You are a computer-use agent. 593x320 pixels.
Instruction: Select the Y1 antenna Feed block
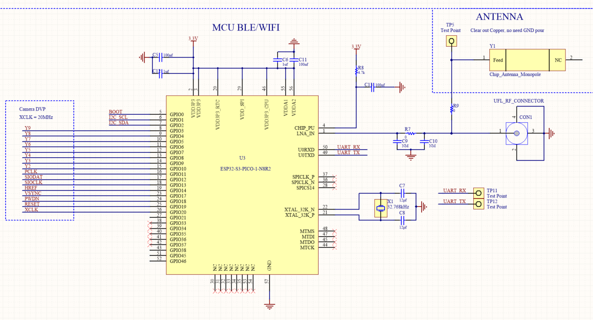click(498, 60)
